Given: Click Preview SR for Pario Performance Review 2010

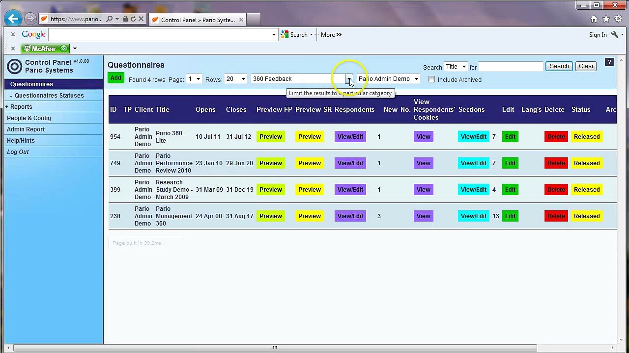Looking at the screenshot, I should 309,163.
